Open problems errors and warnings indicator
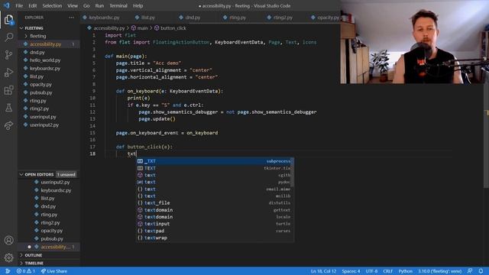Viewport: 489px width, 275px height. pos(25,271)
